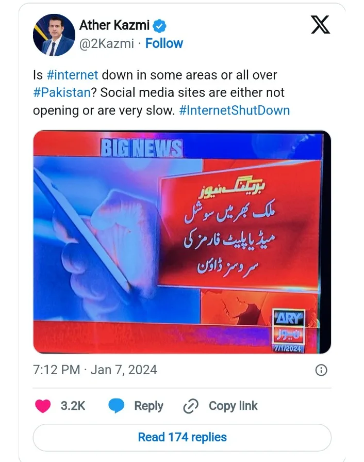Viewport: 364px width, 462px height.
Task: Open the #Pakistan hashtag
Action: pyautogui.click(x=62, y=92)
